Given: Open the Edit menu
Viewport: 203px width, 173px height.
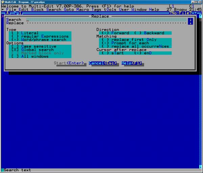Looking at the screenshot, I should [x=24, y=9].
